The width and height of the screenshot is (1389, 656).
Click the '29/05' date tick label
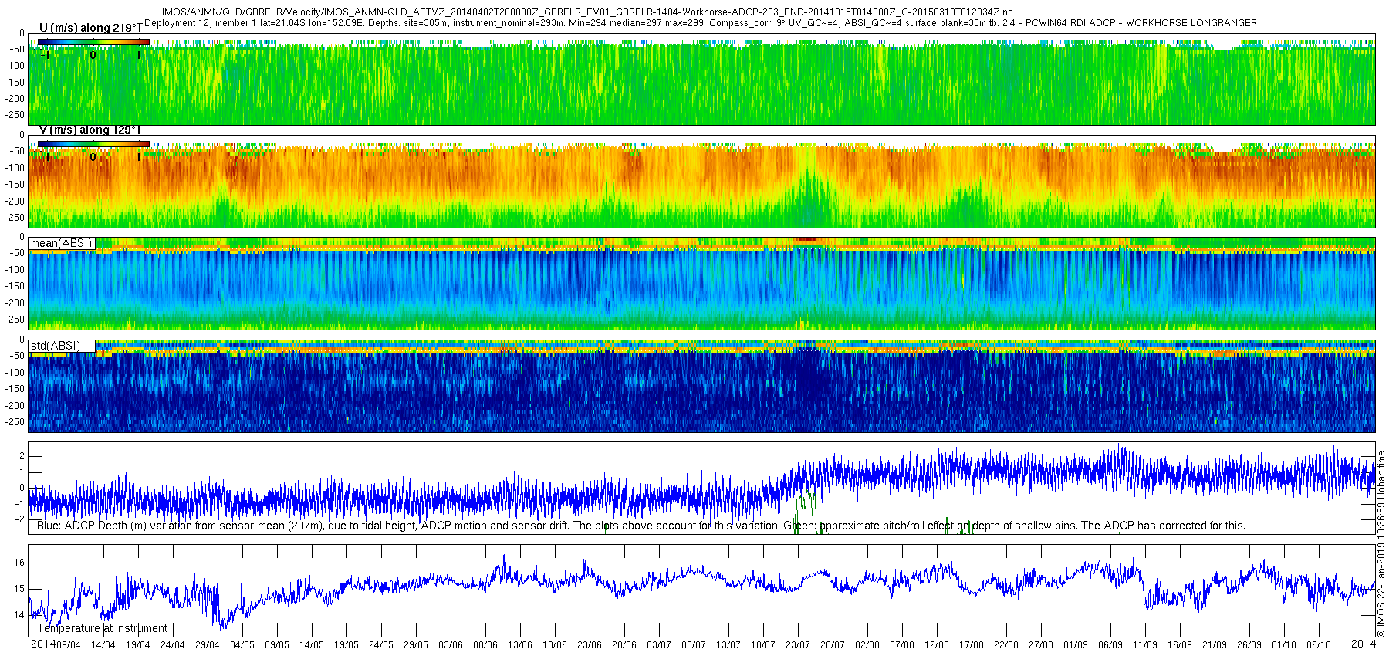pyautogui.click(x=416, y=645)
